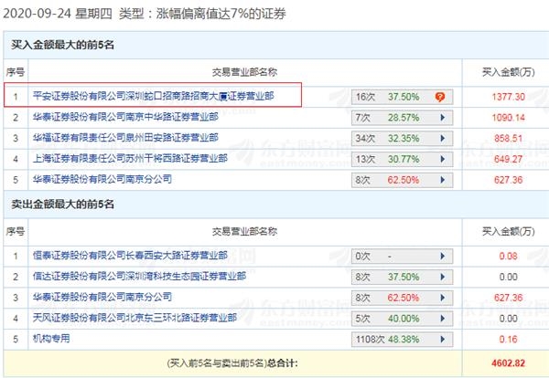This screenshot has width=549, height=378.
Task: Click 交易营业部名称 header under 卖出金额最大的前5名
Action: 244,231
